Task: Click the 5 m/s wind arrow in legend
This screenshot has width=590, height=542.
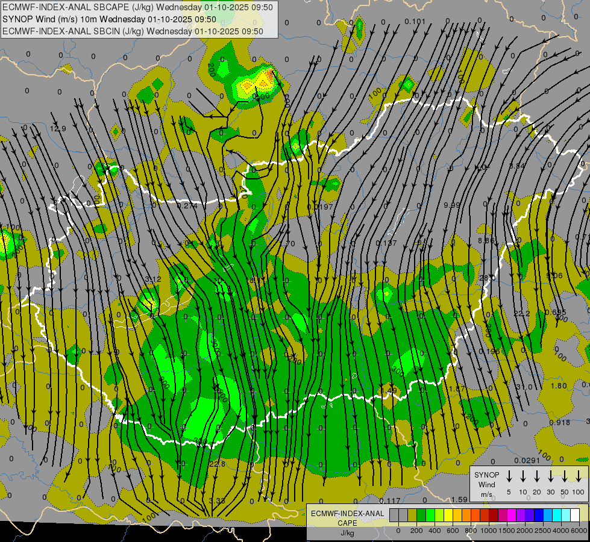Action: coord(509,476)
